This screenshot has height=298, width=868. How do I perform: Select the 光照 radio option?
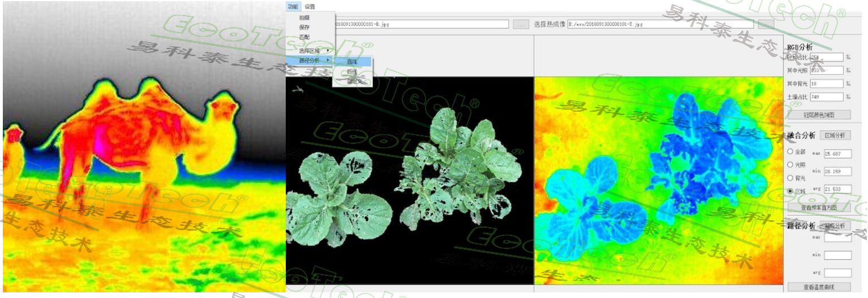click(790, 165)
